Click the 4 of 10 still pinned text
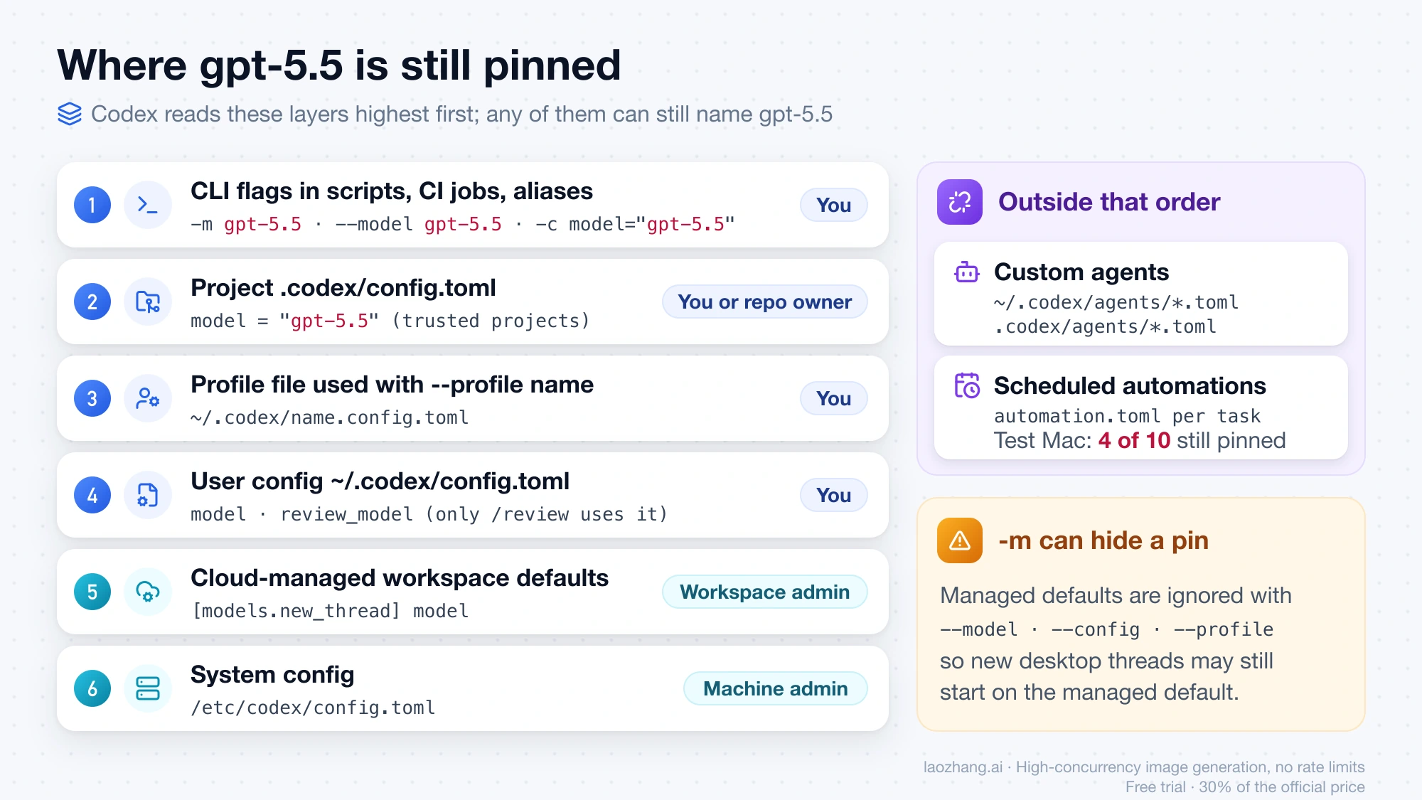This screenshot has height=800, width=1422. click(x=1192, y=440)
